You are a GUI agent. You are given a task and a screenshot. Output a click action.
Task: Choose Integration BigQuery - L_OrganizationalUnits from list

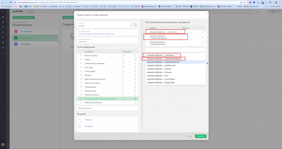click(176, 62)
